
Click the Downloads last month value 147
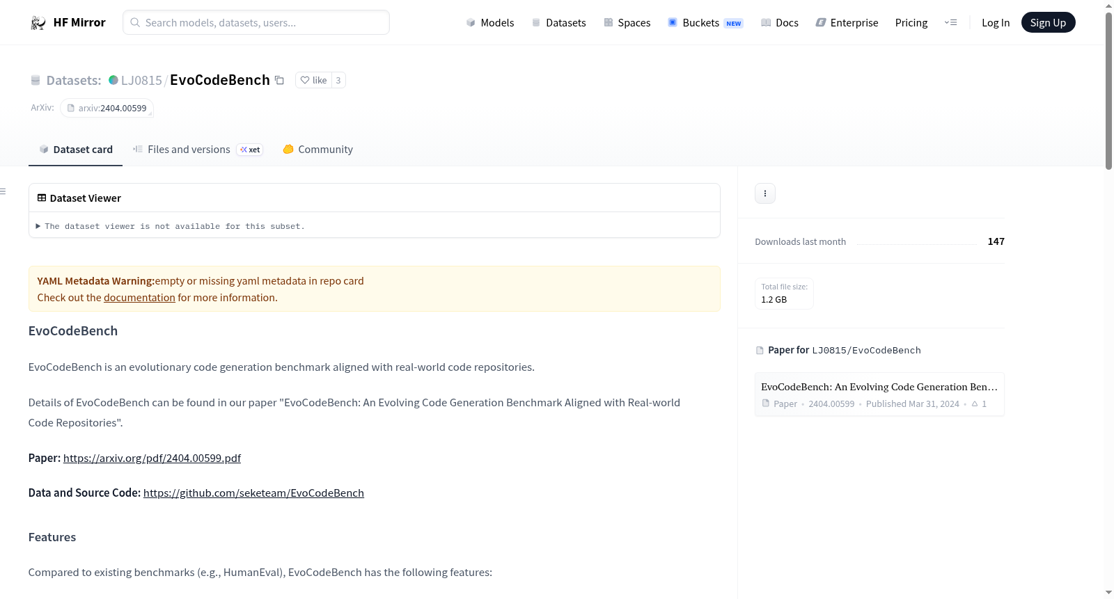996,241
